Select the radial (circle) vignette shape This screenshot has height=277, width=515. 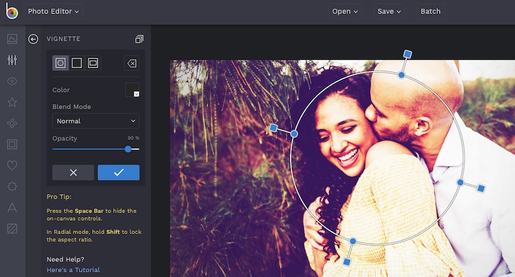[60, 63]
